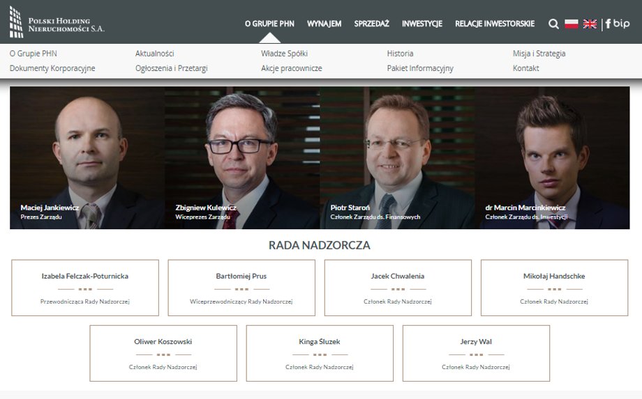The height and width of the screenshot is (399, 642).
Task: Go to Władze Spółki submenu link
Action: 284,54
